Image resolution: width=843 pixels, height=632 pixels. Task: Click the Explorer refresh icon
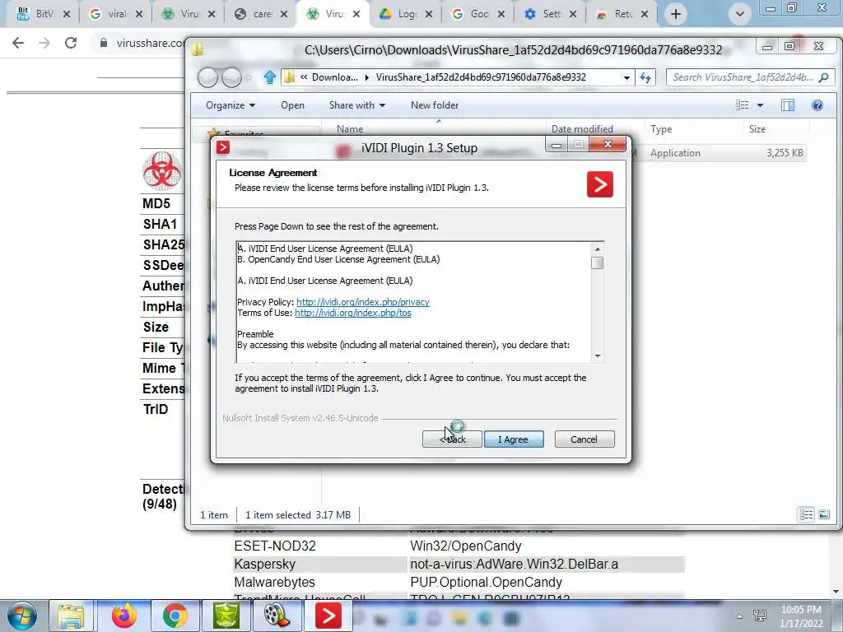tap(645, 77)
